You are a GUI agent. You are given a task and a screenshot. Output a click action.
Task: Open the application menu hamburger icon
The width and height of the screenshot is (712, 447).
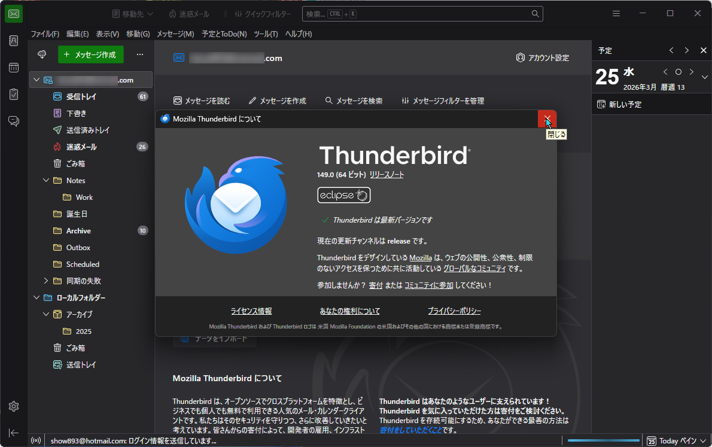[616, 13]
